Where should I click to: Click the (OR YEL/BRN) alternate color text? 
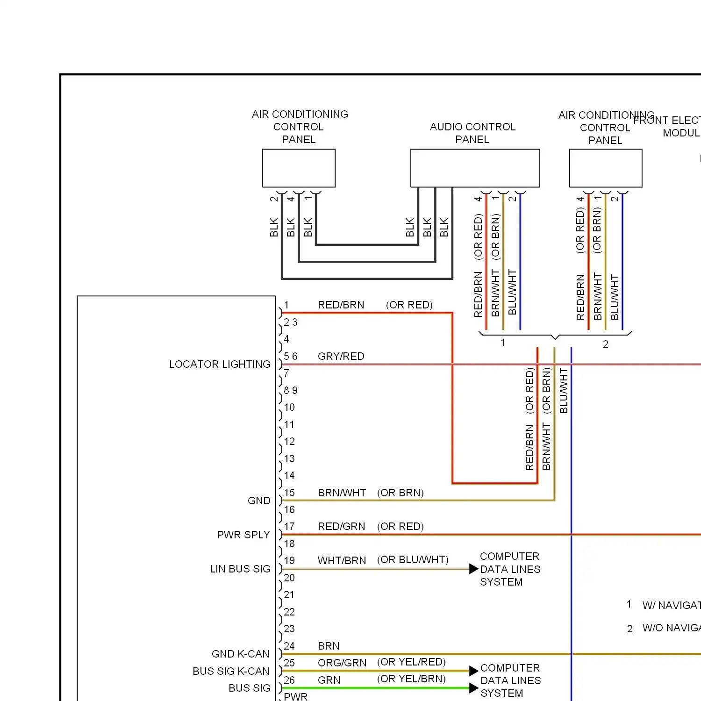pos(412,679)
